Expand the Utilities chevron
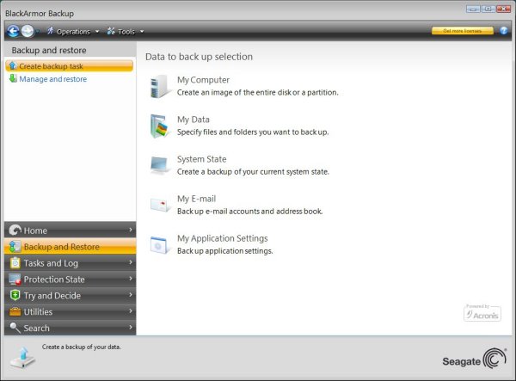Viewport: 516px width, 381px height. [131, 311]
